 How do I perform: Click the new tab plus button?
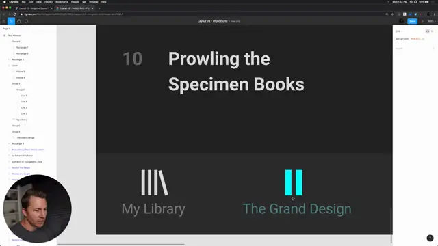pos(99,8)
